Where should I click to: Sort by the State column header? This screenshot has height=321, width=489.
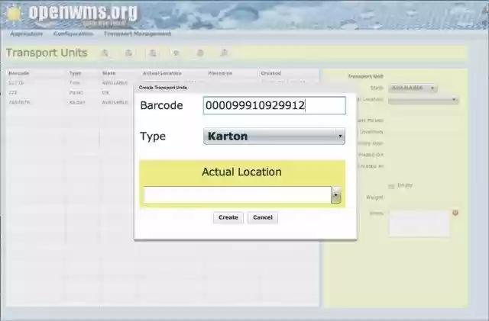click(x=108, y=73)
